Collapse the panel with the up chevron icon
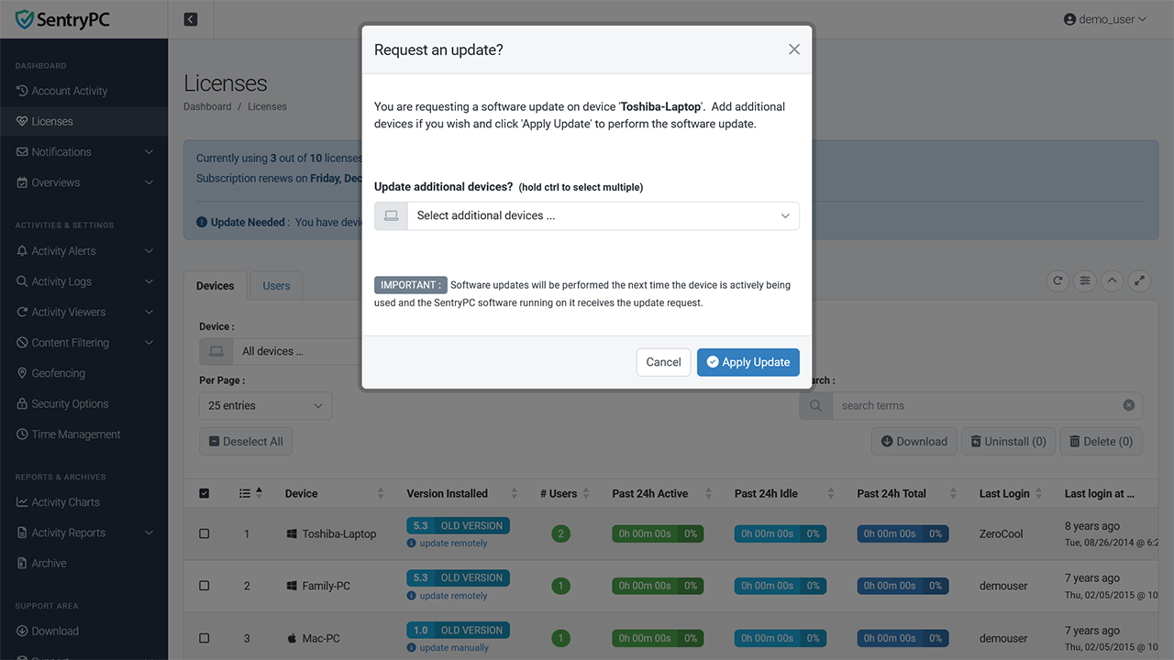The width and height of the screenshot is (1174, 660). point(1112,281)
